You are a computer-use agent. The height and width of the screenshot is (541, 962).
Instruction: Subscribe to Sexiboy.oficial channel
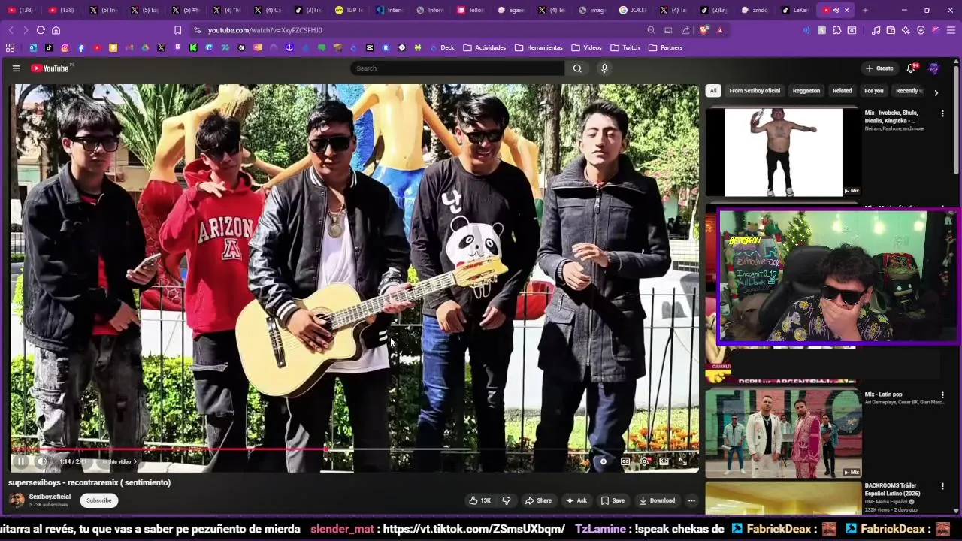pos(98,500)
